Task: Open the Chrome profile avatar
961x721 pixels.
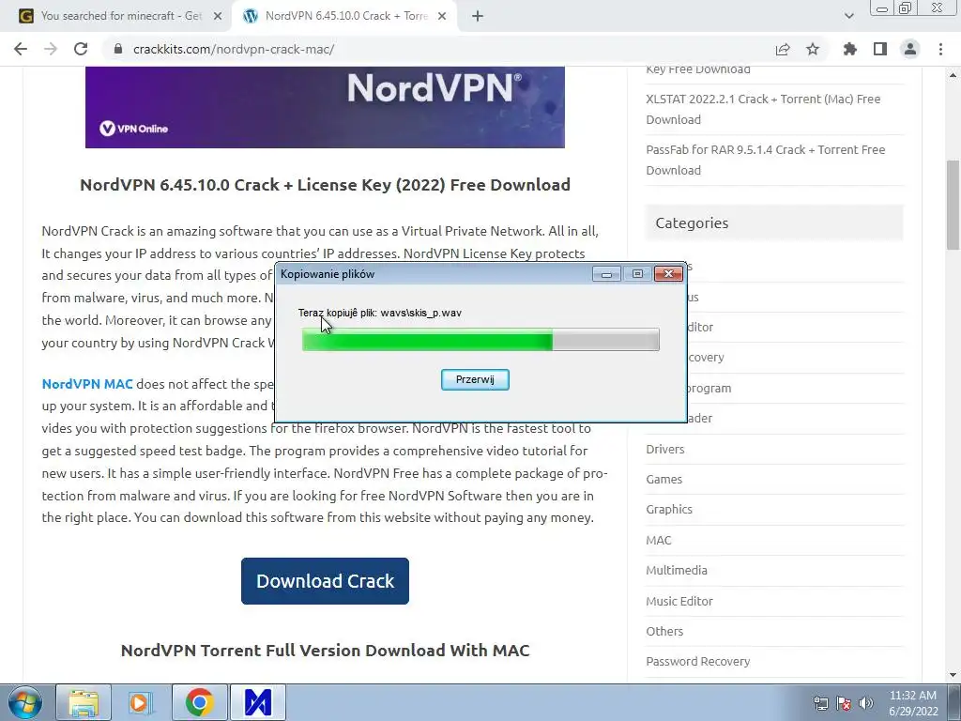Action: click(x=910, y=49)
